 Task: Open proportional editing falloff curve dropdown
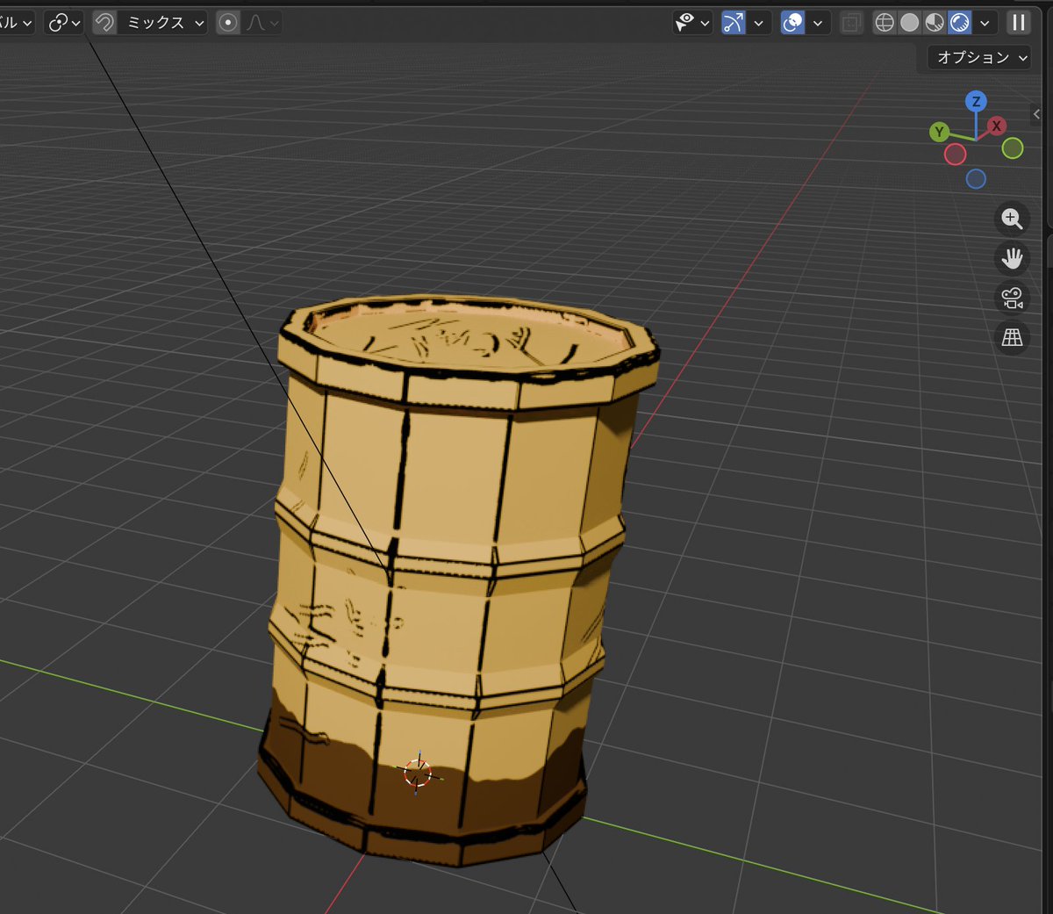click(262, 23)
